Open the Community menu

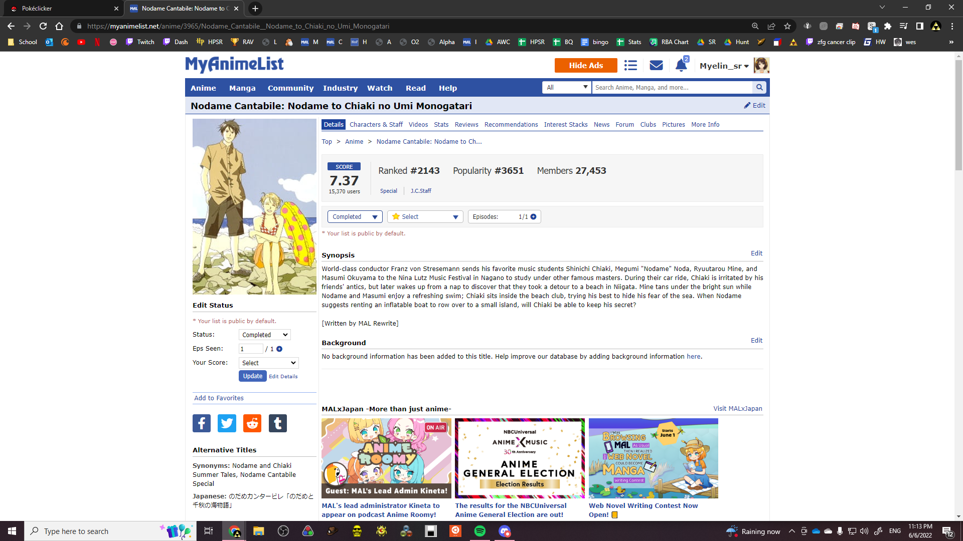pyautogui.click(x=290, y=88)
